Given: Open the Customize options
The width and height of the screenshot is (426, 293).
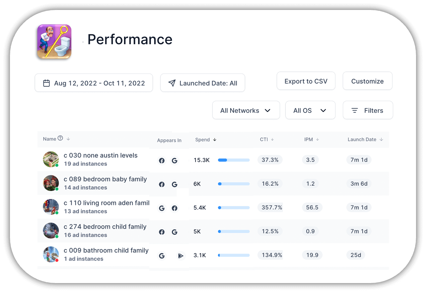Looking at the screenshot, I should coord(367,81).
